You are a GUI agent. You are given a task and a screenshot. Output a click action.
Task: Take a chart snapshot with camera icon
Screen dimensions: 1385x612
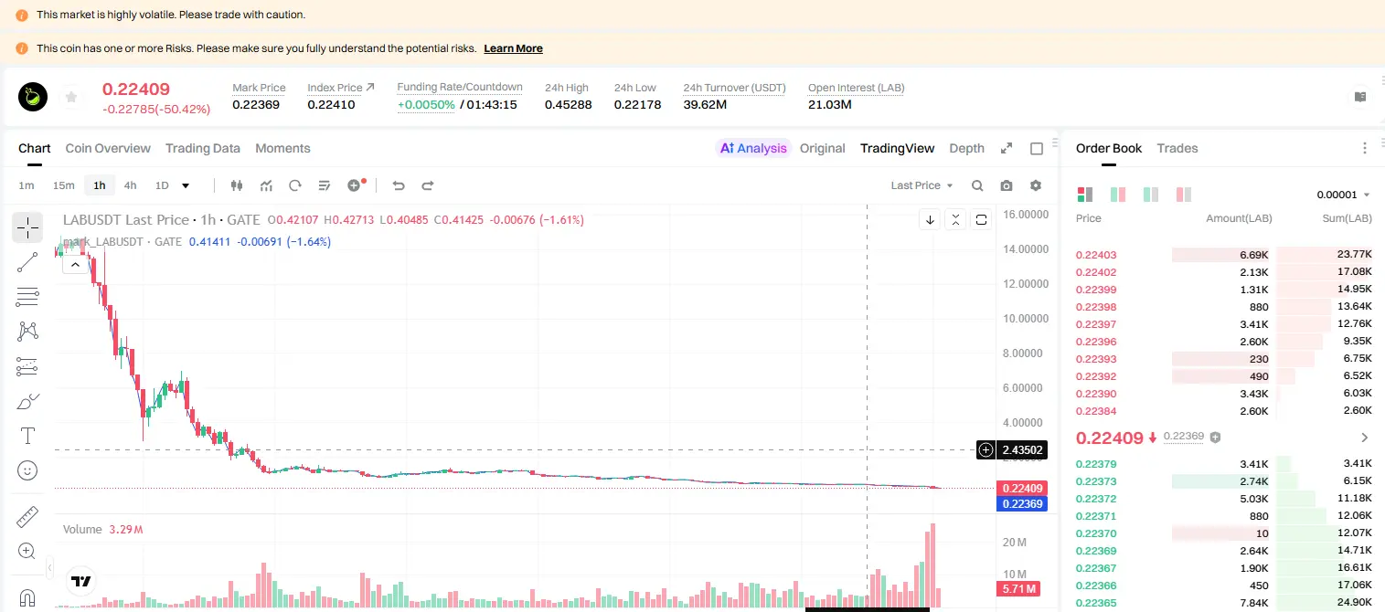click(x=1007, y=185)
